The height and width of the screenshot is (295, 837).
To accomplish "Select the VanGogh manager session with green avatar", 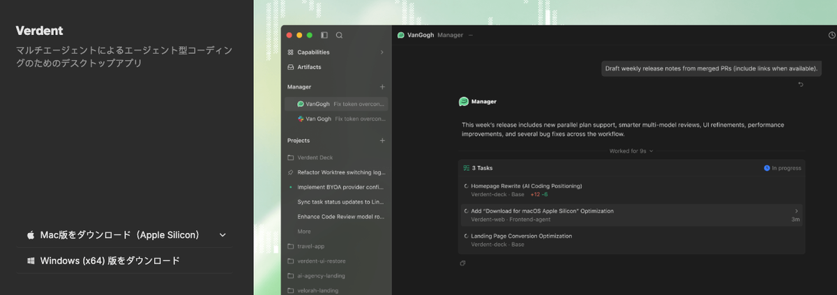I will tap(336, 104).
